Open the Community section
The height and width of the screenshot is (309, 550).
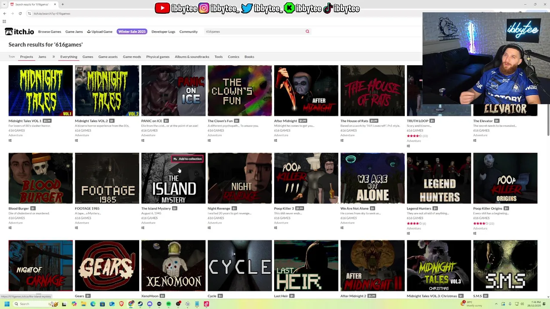189,31
